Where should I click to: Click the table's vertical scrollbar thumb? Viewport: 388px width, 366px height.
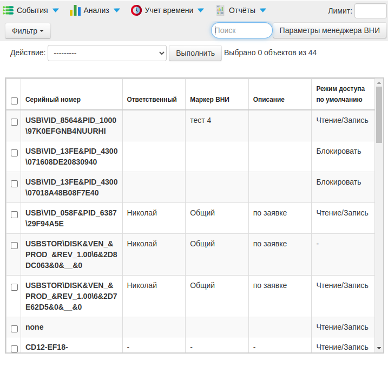pos(379,114)
